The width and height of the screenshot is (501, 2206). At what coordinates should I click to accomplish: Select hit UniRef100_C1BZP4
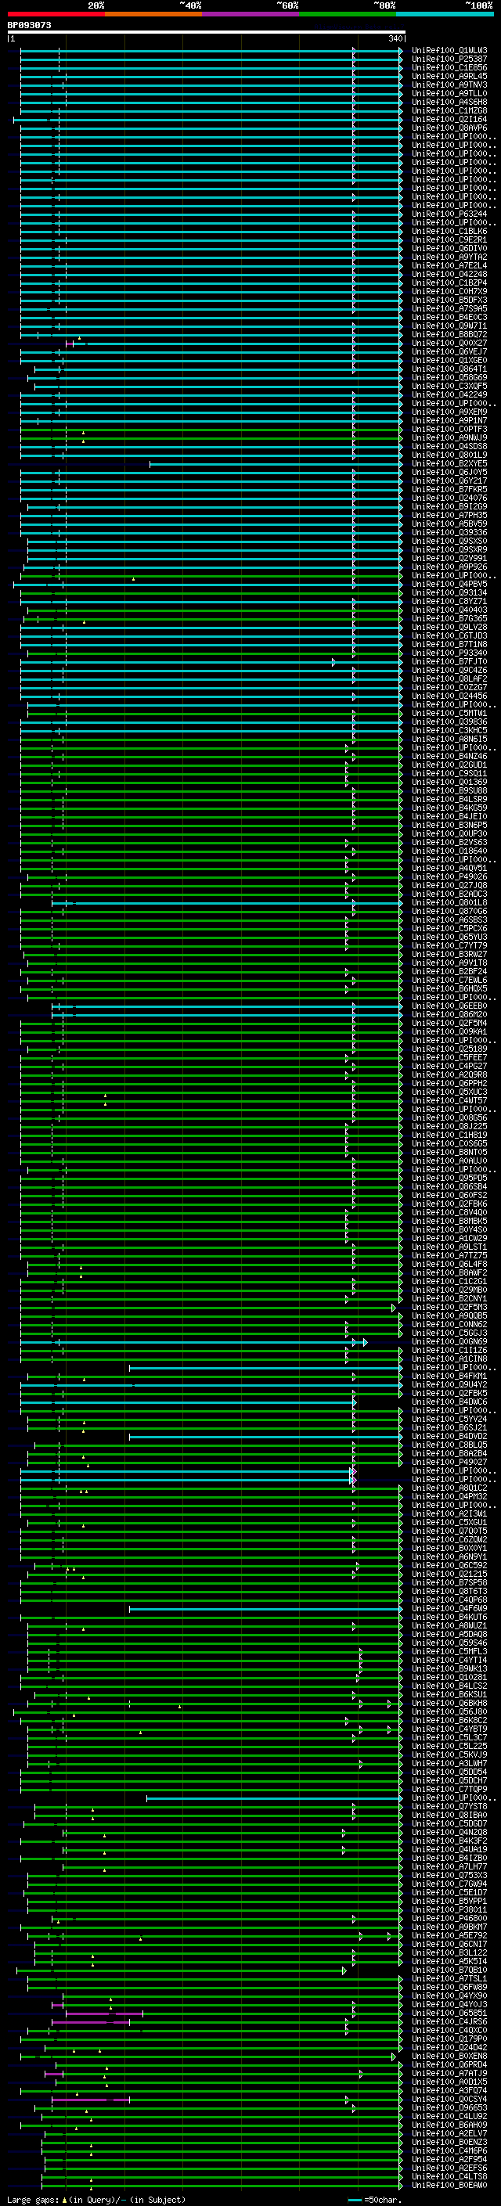click(449, 282)
